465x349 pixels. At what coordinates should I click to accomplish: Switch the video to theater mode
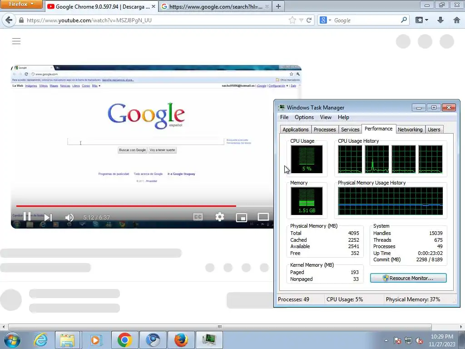point(263,217)
